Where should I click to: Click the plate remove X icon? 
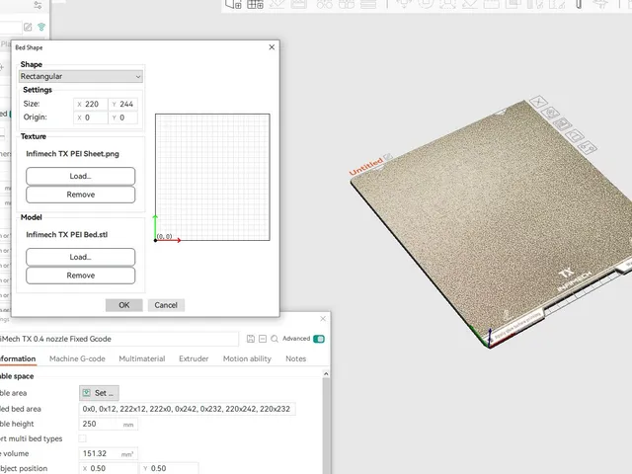(x=538, y=102)
